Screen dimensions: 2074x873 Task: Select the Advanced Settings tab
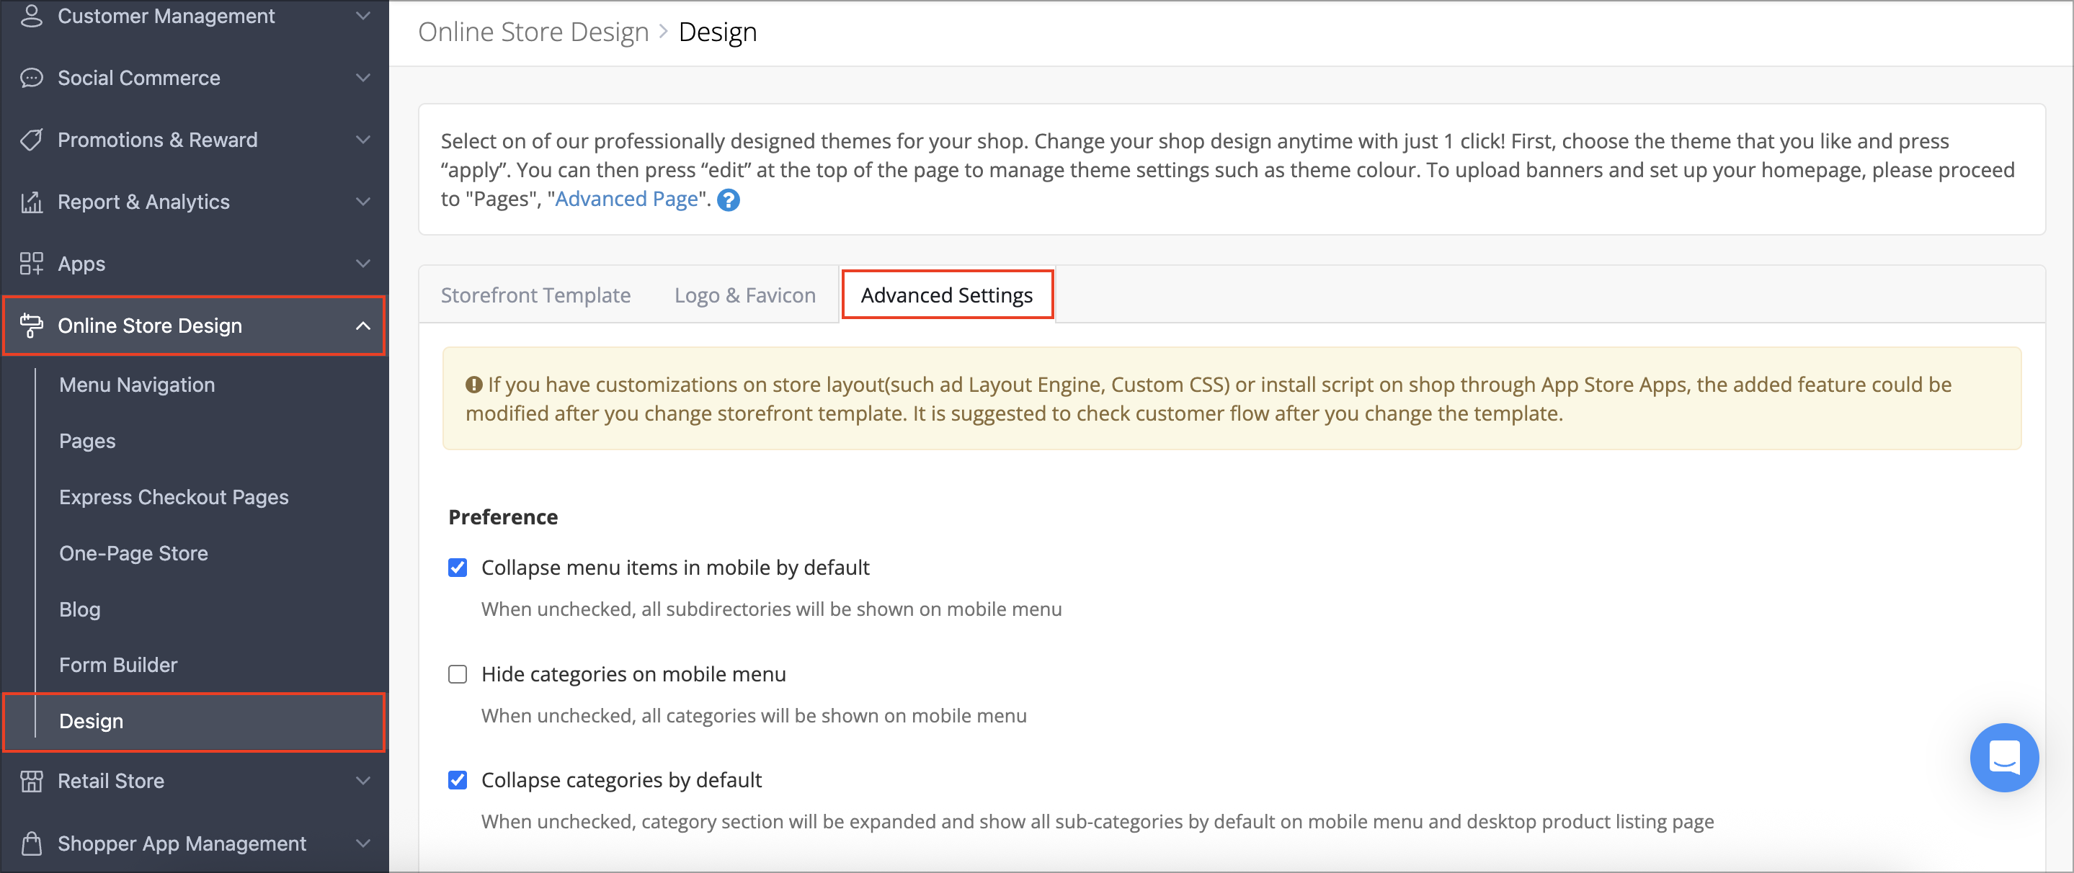pyautogui.click(x=946, y=295)
